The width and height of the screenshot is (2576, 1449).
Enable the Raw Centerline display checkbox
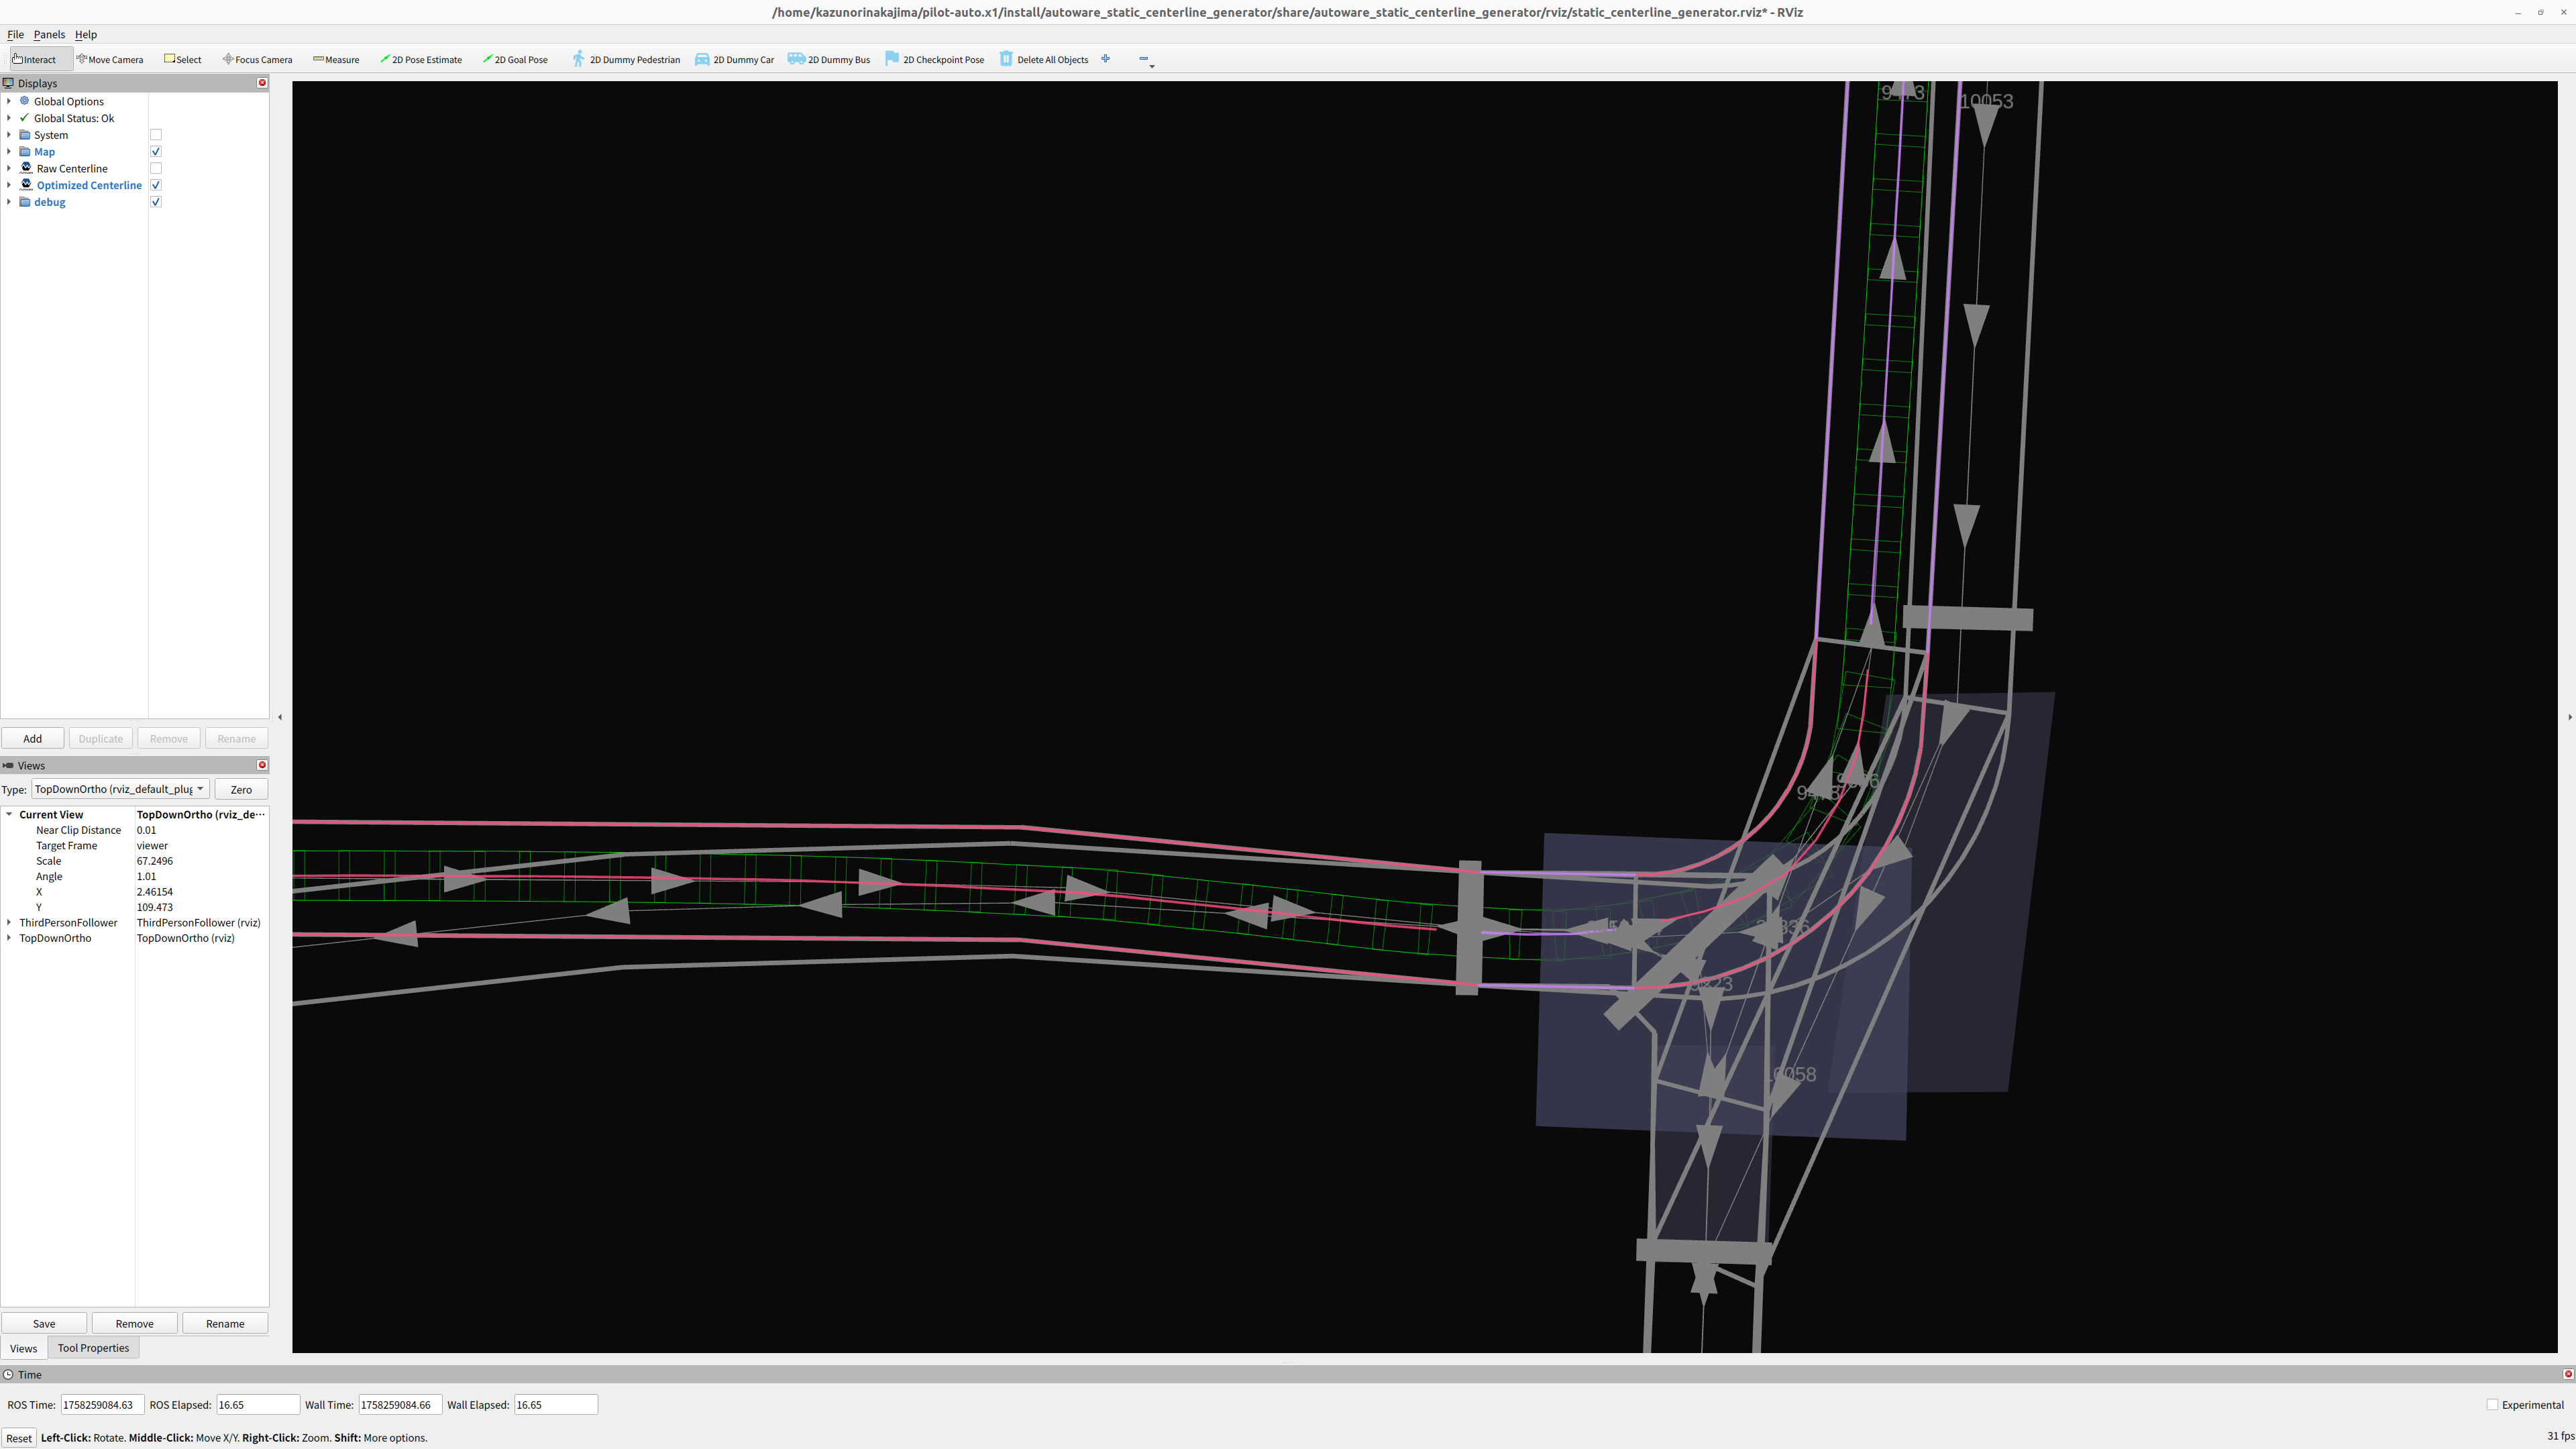156,168
